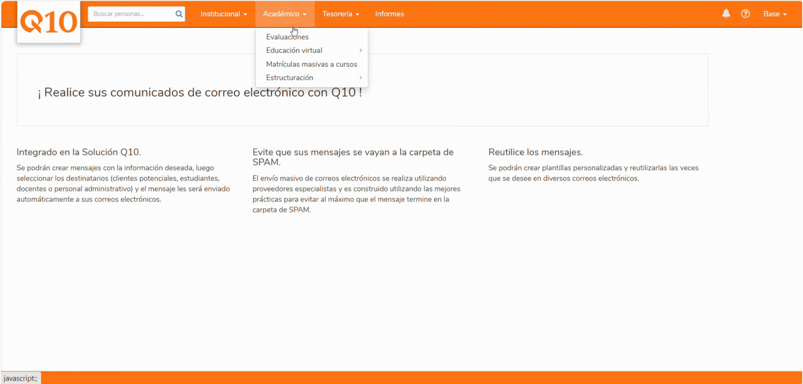Image resolution: width=803 pixels, height=384 pixels.
Task: Open the Institucional dropdown menu
Action: click(224, 14)
